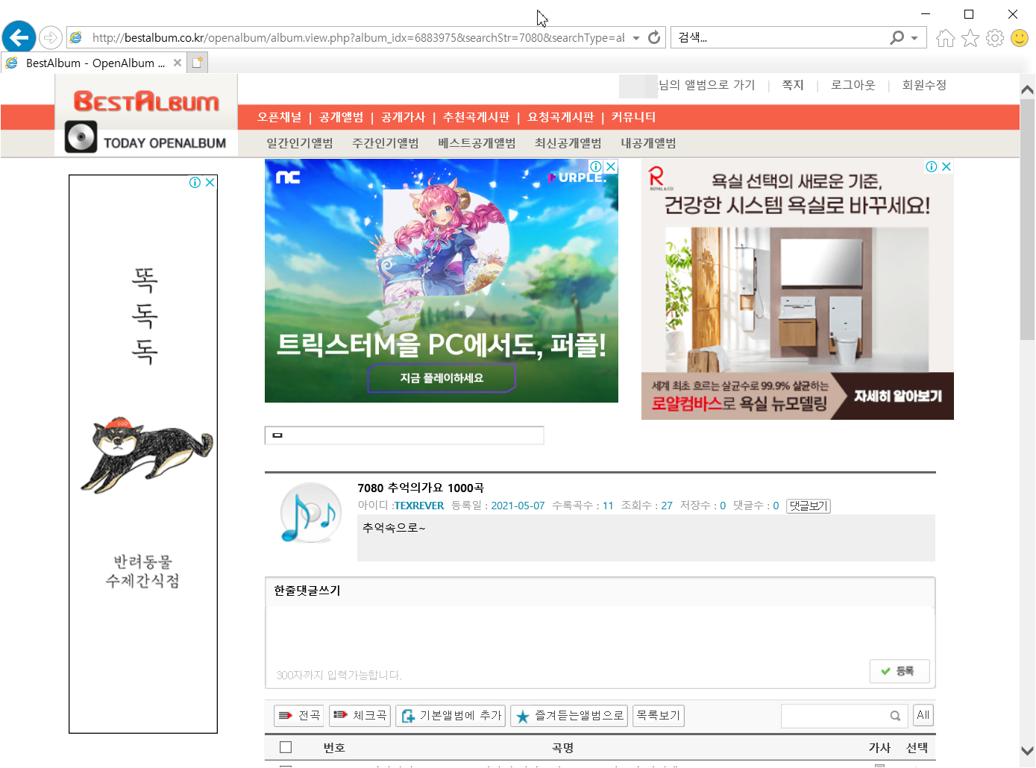Click the 체크곡 play checked button
This screenshot has height=768, width=1036.
(360, 716)
